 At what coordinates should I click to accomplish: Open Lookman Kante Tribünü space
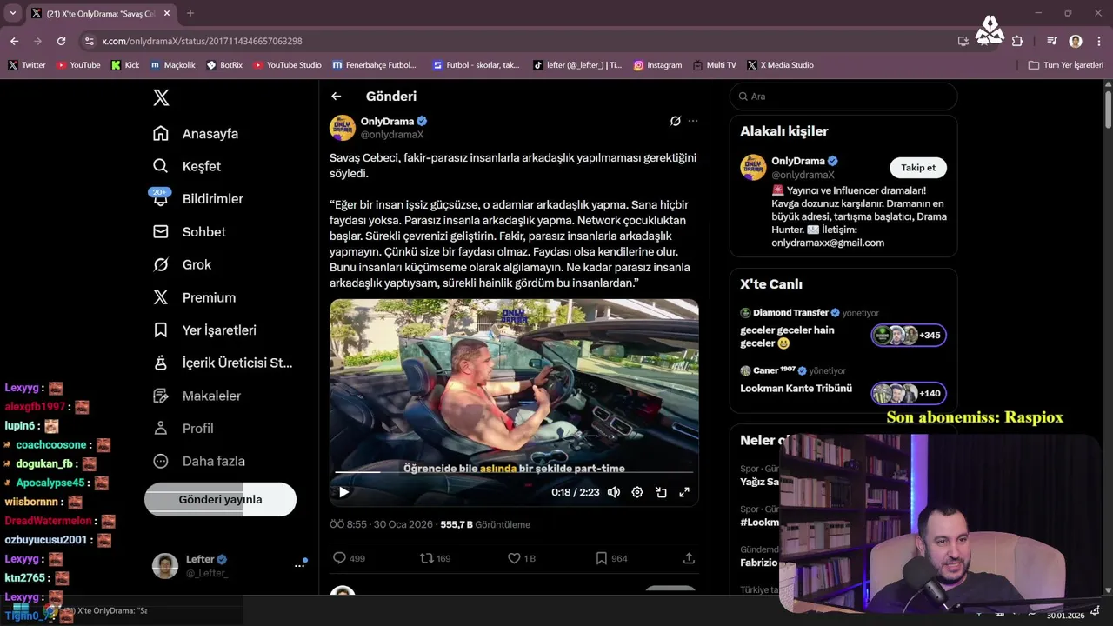(796, 389)
